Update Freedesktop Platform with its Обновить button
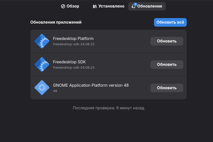Image resolution: width=213 pixels, height=142 pixels. [167, 41]
